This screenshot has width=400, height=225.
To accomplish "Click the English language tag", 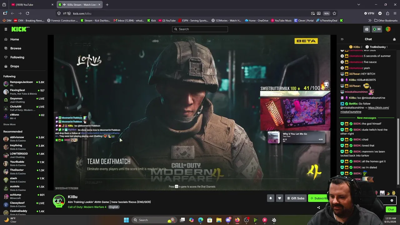I will 114,207.
